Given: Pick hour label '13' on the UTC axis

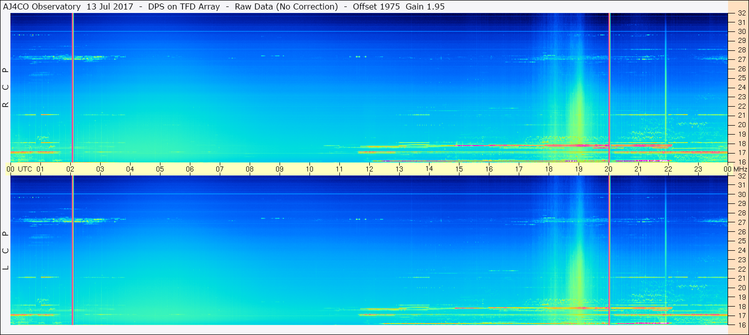Looking at the screenshot, I should pyautogui.click(x=399, y=169).
